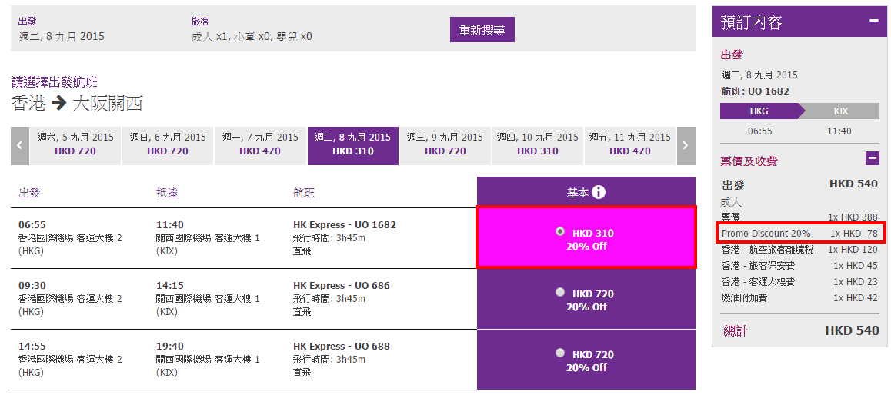
Task: Select 週三, 9 九月 2015 date tab
Action: 445,144
